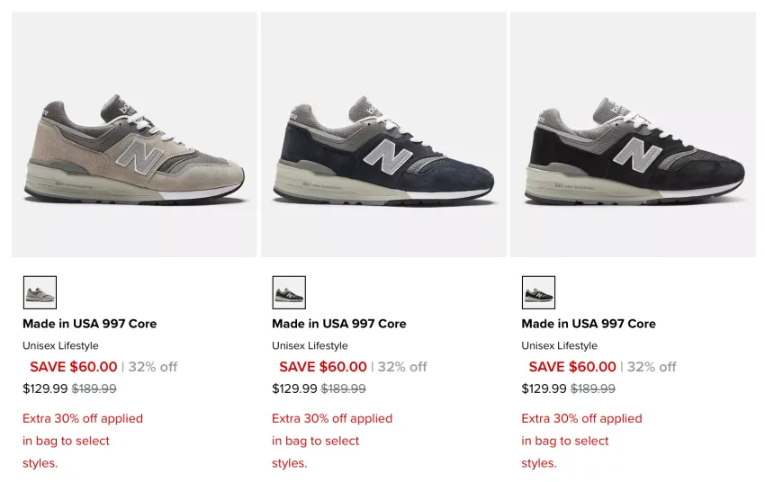Click Unisex Lifestyle label under the black shoe
This screenshot has height=482, width=765.
point(559,345)
